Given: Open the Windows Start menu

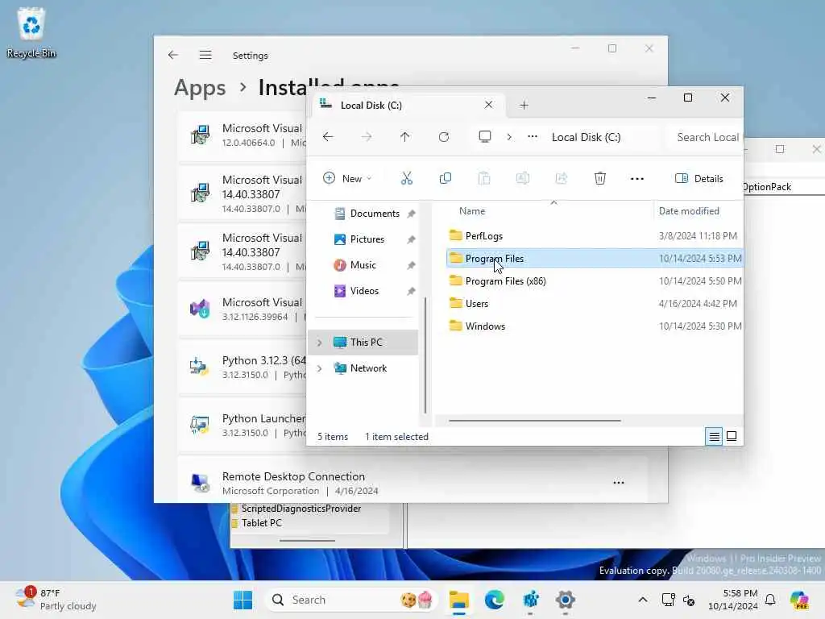Looking at the screenshot, I should [243, 600].
